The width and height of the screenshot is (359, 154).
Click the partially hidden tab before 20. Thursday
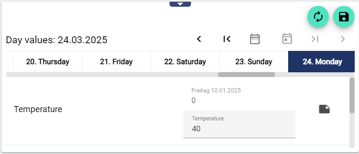tap(9, 62)
